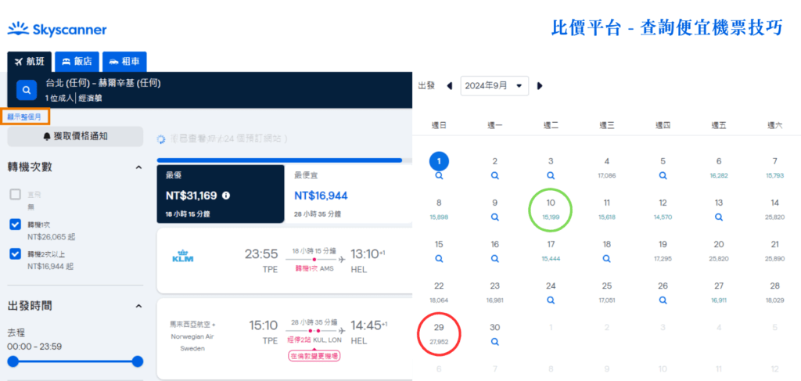Select September 17 priced 15,444

coord(551,251)
